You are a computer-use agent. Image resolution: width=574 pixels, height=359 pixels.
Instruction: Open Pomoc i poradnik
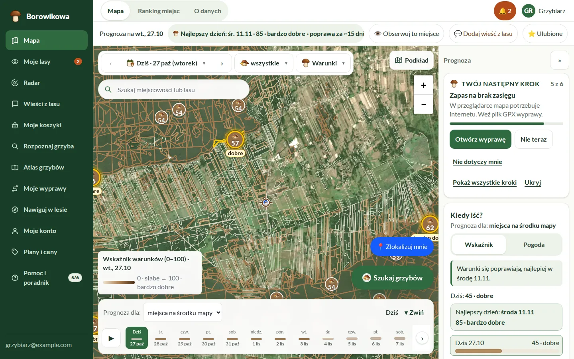47,278
